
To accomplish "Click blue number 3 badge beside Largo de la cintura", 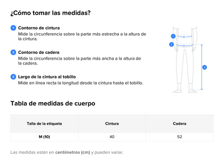I will point(13,77).
